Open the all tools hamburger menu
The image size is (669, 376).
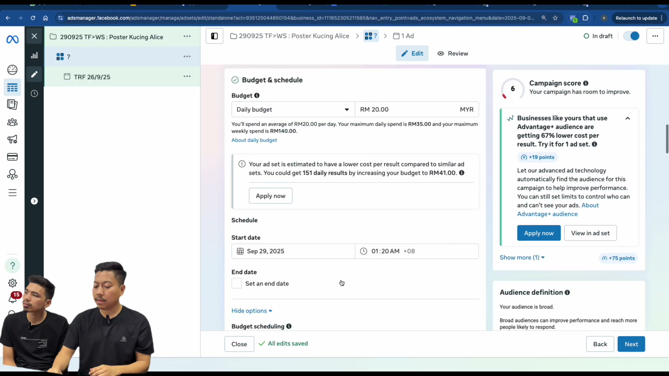click(x=12, y=193)
